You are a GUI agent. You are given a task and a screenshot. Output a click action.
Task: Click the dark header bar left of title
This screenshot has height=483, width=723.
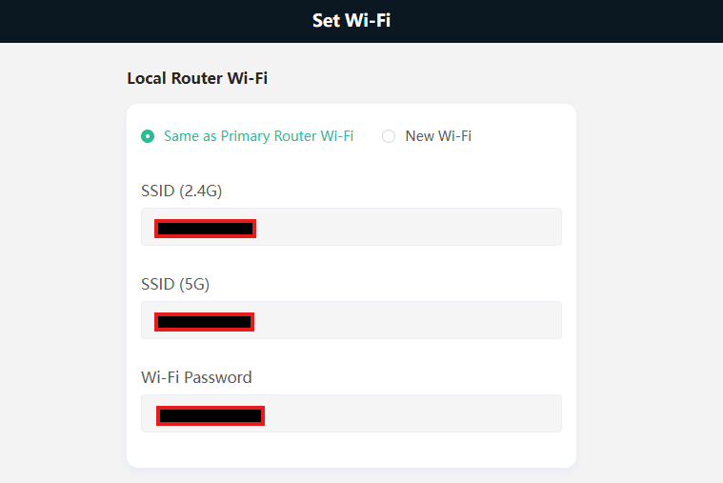pos(143,20)
